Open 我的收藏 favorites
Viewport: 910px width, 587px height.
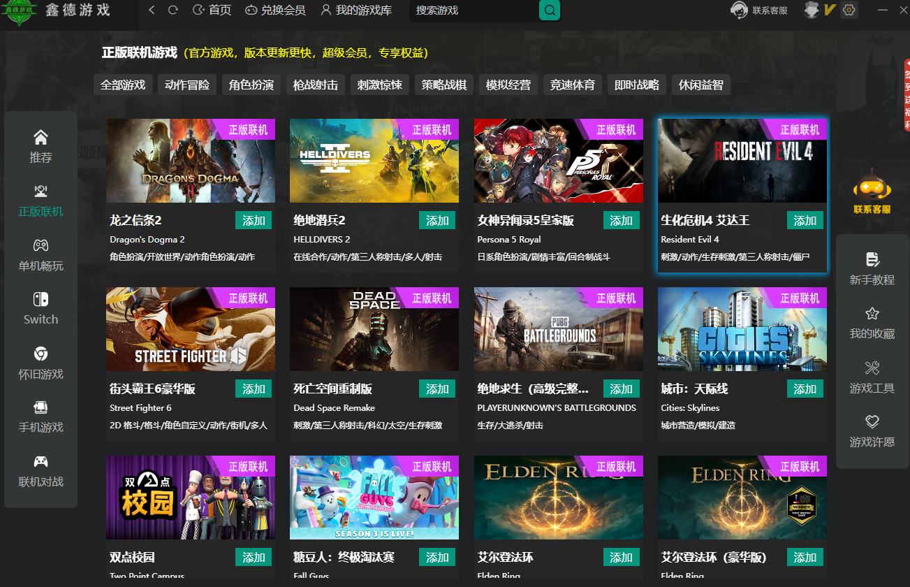(x=872, y=323)
